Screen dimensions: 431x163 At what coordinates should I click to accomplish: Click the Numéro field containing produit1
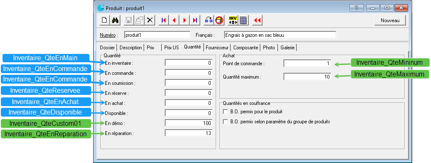pos(157,35)
